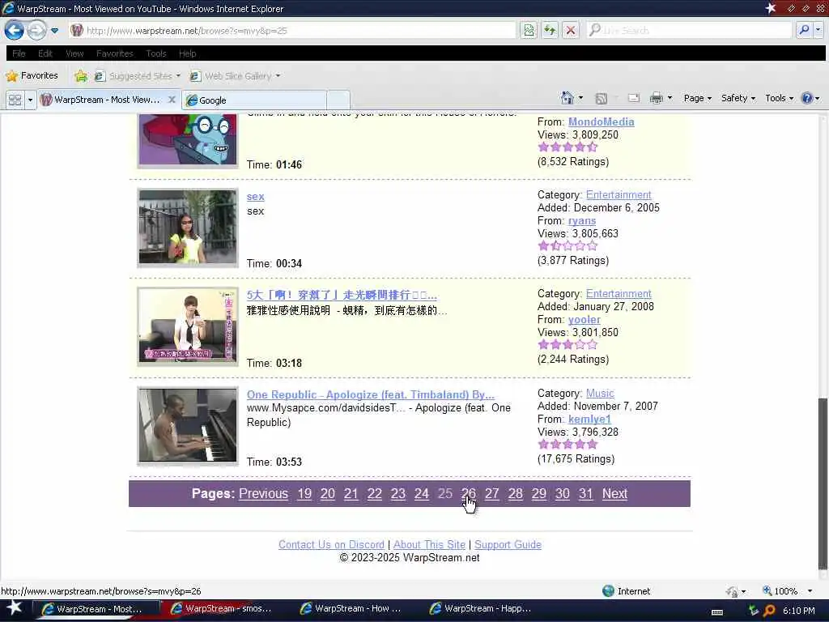This screenshot has width=829, height=622.
Task: Click the Read Mail icon
Action: coord(633,98)
